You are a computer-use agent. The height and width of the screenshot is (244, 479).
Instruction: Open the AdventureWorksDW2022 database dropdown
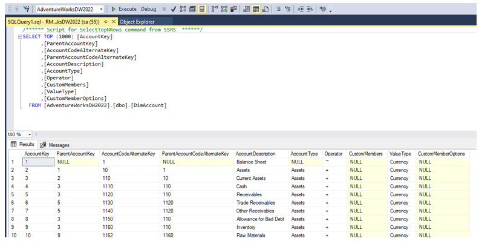point(100,9)
